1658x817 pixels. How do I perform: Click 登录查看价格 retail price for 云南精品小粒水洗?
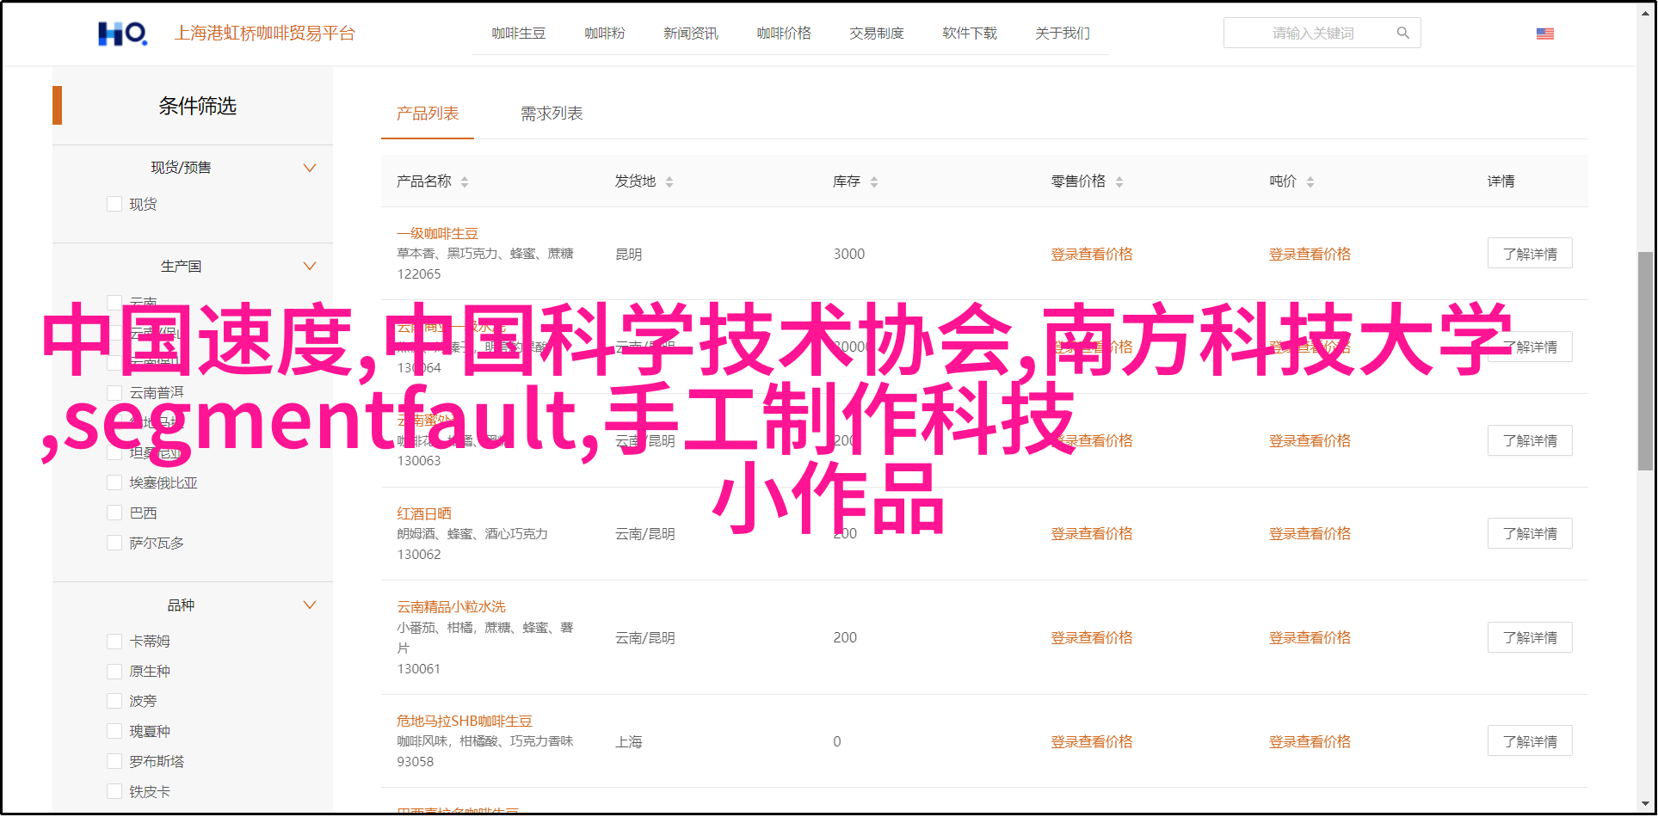(x=1092, y=637)
